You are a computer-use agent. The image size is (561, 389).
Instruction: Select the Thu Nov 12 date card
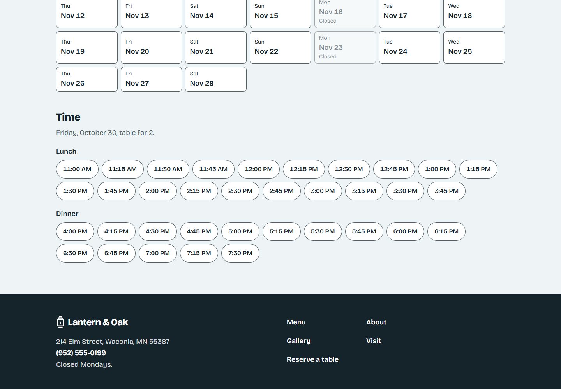pyautogui.click(x=87, y=14)
